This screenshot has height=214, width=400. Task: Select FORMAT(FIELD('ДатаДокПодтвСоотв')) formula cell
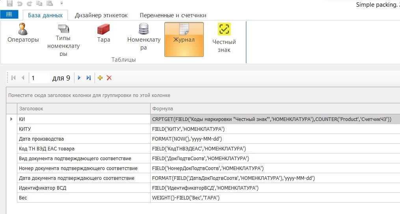(x=275, y=178)
